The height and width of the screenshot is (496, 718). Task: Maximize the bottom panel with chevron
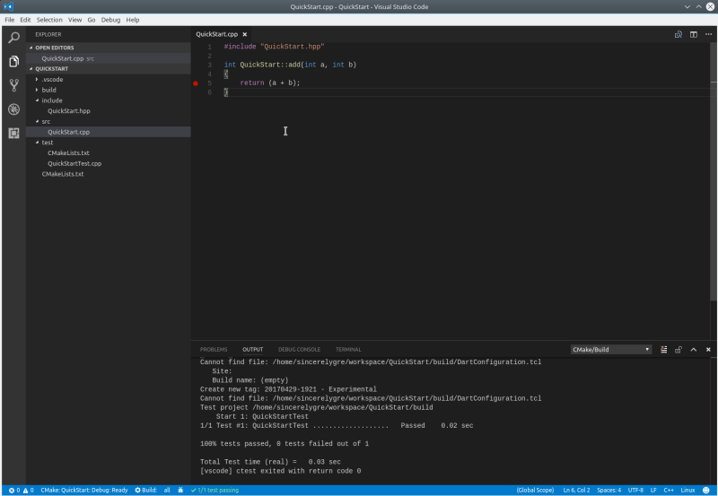(693, 350)
